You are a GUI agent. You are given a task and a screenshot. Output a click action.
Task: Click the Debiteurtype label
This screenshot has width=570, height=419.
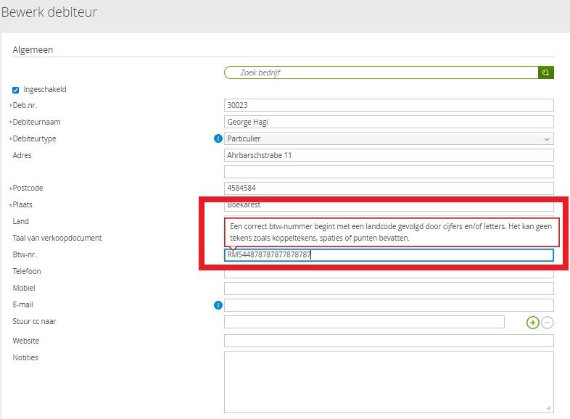tap(34, 138)
